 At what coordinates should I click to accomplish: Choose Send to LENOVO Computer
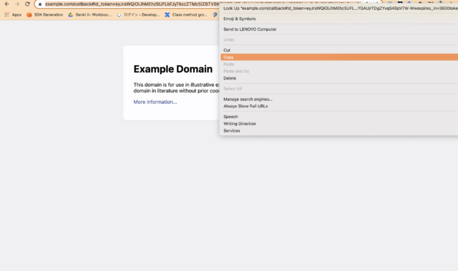(339, 29)
